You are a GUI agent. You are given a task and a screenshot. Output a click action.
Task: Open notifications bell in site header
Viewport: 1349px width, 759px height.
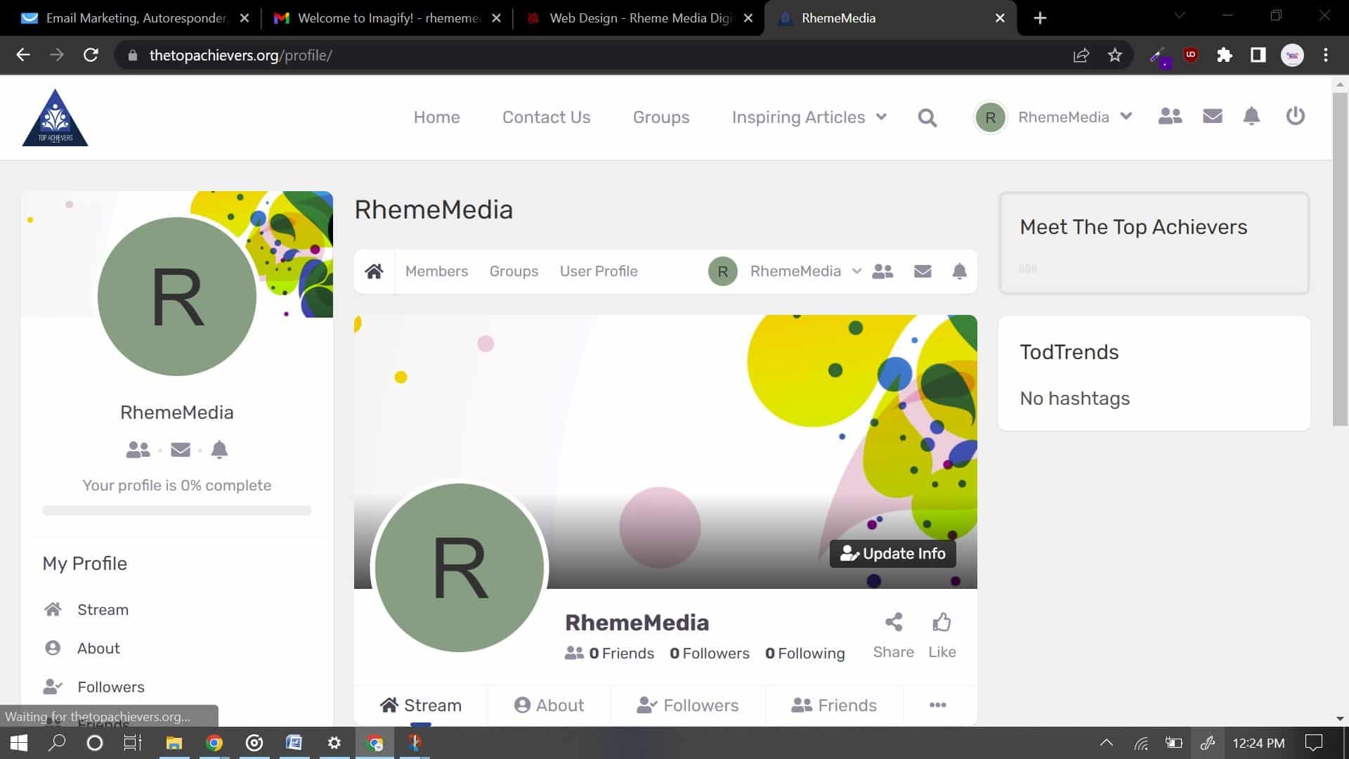1251,116
